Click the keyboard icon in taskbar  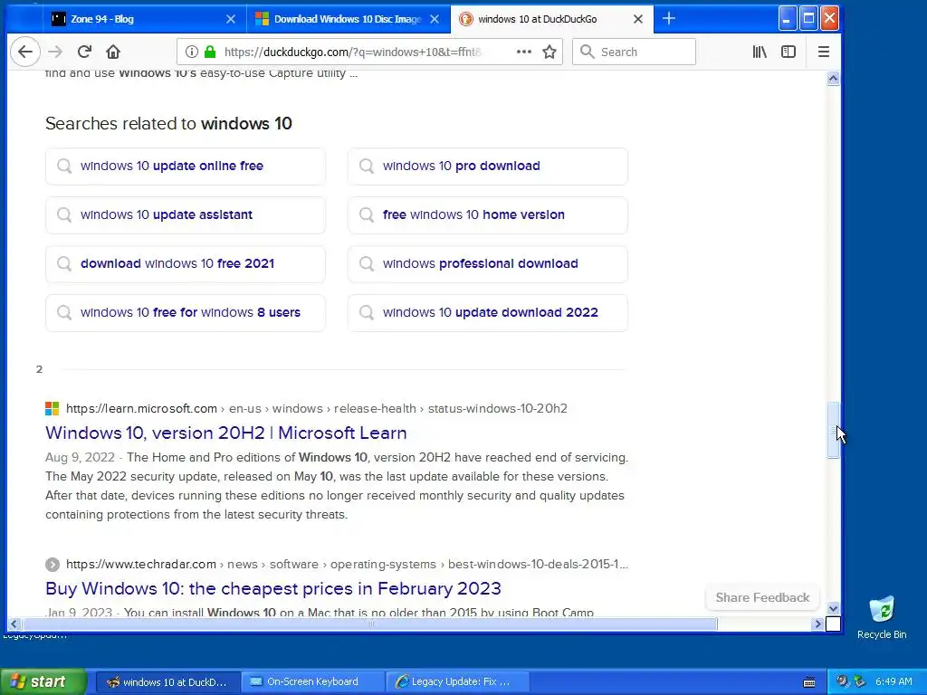click(x=809, y=682)
